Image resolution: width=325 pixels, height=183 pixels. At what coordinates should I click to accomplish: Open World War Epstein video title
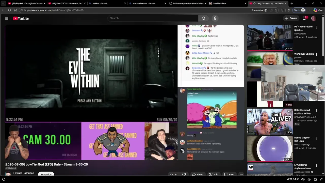click(304, 54)
